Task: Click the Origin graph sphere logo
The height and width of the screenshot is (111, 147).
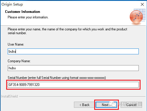Action: (136, 17)
